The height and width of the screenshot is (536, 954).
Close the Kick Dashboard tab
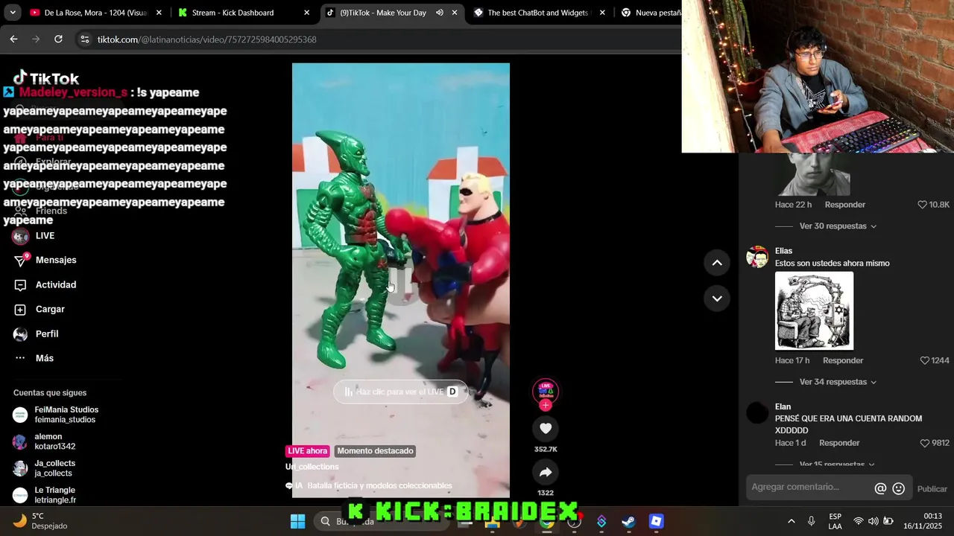(x=306, y=13)
